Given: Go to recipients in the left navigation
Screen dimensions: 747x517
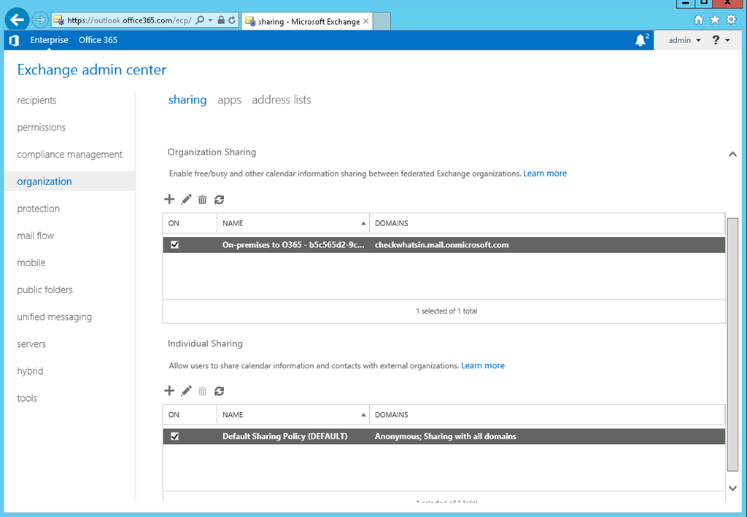Looking at the screenshot, I should pyautogui.click(x=36, y=101).
